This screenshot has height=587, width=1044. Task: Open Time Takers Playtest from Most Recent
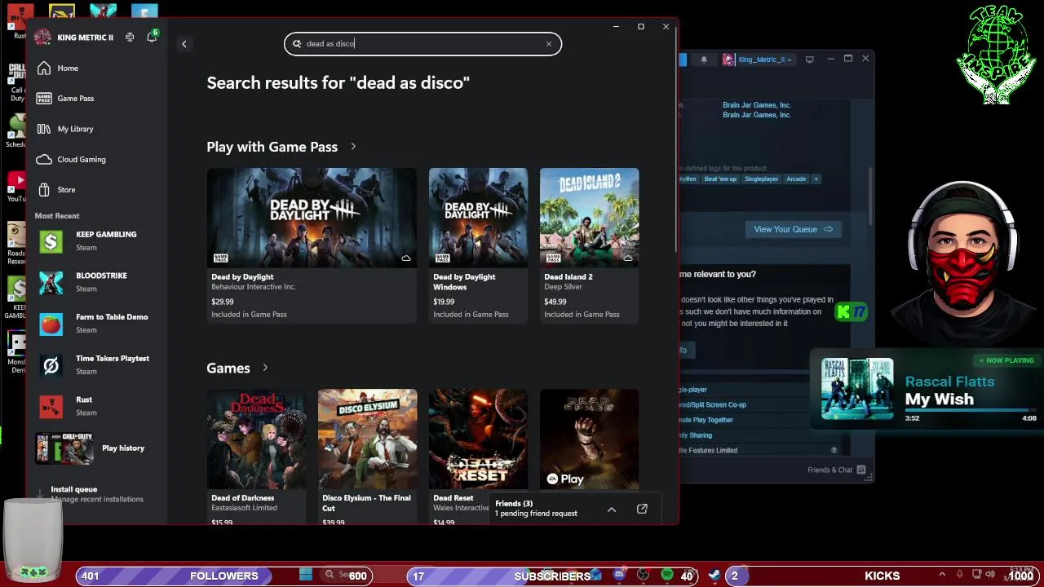[98, 364]
